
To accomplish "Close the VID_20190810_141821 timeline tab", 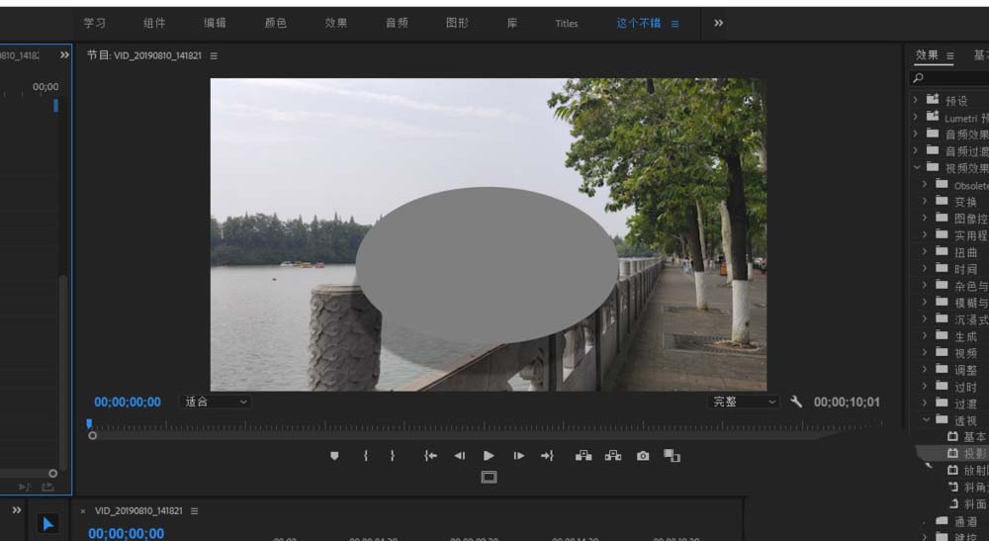I will click(x=83, y=511).
